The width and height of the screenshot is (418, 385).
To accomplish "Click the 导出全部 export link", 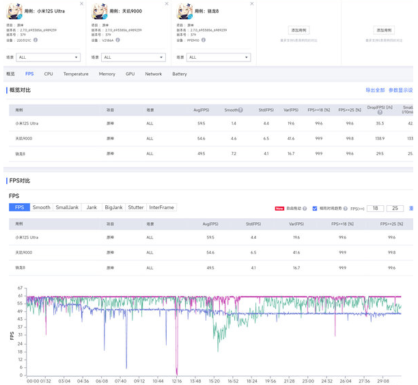I will coord(375,90).
